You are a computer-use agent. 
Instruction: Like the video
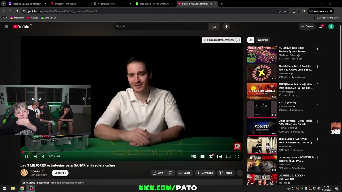point(158,173)
